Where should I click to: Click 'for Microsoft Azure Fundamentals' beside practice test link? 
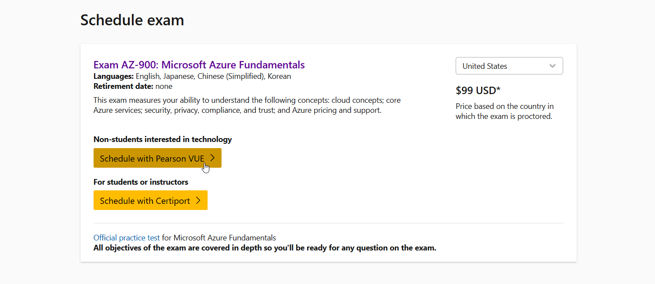tap(219, 238)
